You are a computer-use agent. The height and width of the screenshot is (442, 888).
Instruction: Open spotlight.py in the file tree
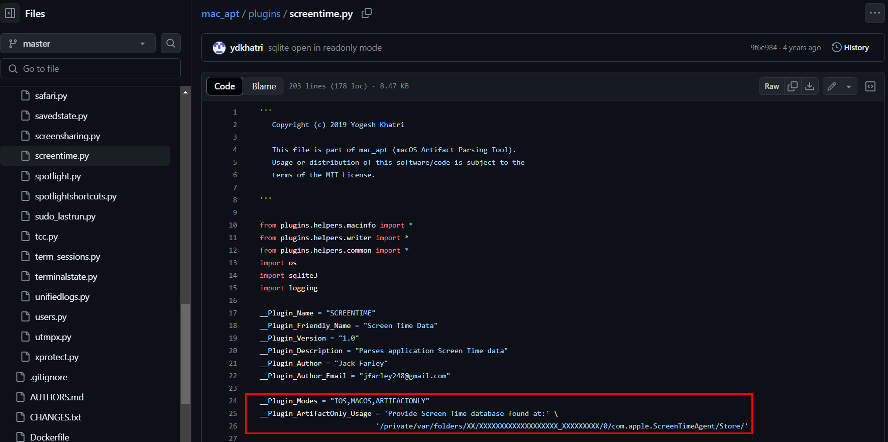pyautogui.click(x=58, y=176)
